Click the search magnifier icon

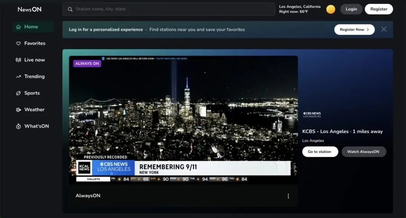(x=70, y=9)
